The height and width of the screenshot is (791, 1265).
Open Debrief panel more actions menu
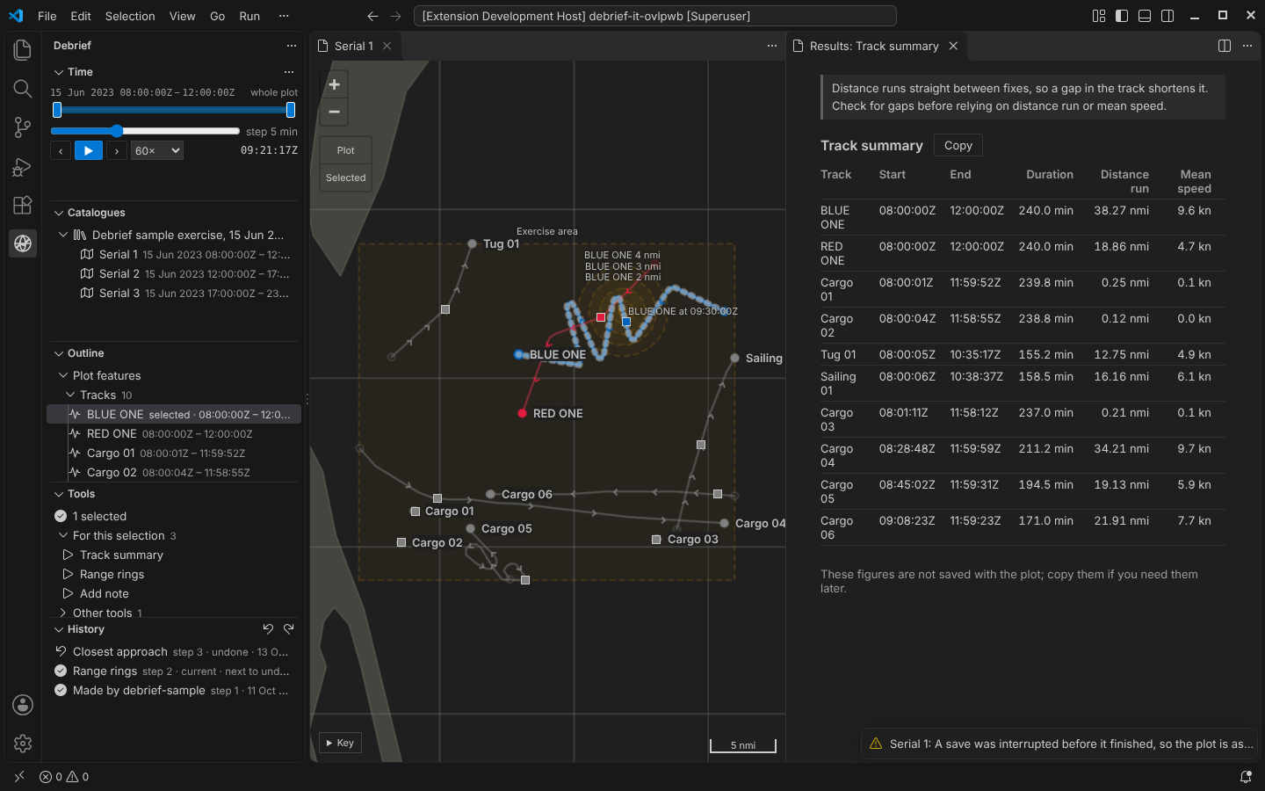292,46
